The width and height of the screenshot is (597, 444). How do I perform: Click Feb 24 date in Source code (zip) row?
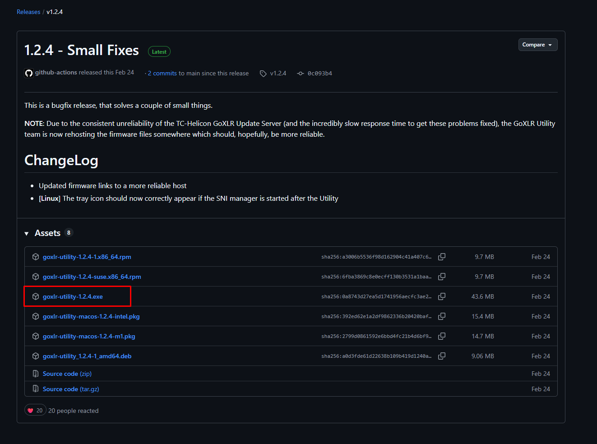coord(541,374)
